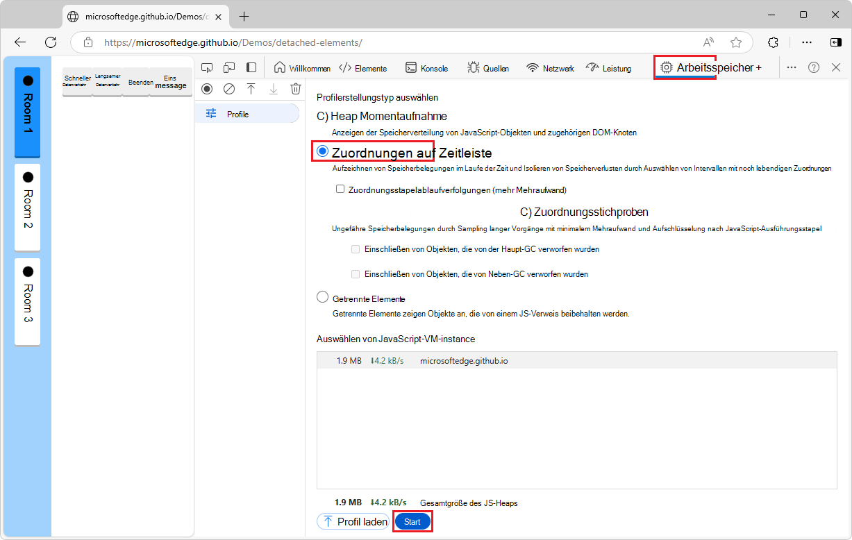Open DevTools three-dot customize menu
852x540 pixels.
click(x=792, y=67)
